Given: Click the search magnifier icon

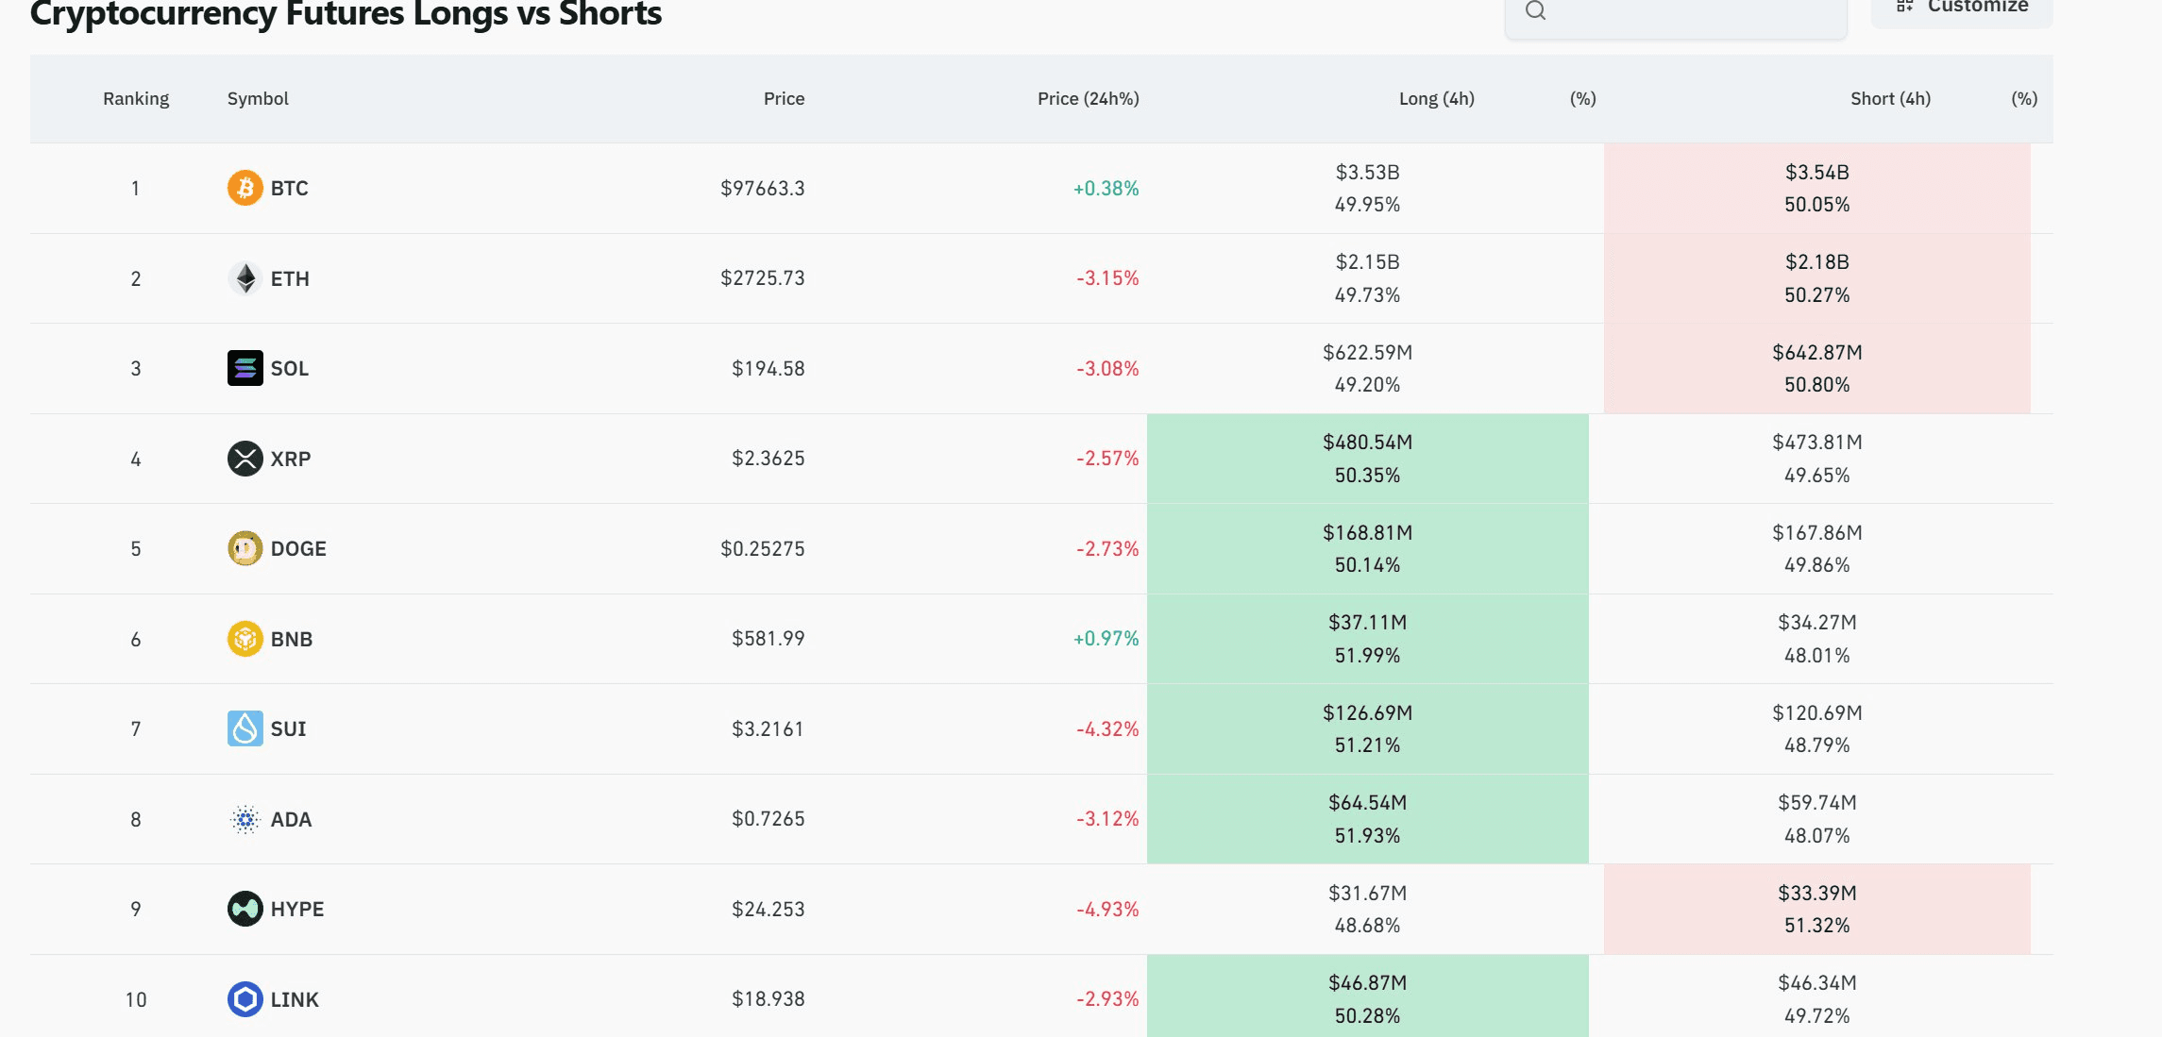Looking at the screenshot, I should (x=1536, y=10).
